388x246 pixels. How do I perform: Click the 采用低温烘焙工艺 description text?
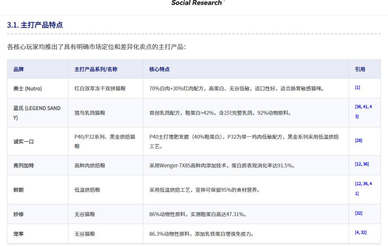click(x=204, y=190)
